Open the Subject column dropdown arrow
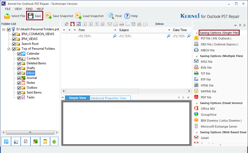Screen dimensions: 248x153 (169, 30)
